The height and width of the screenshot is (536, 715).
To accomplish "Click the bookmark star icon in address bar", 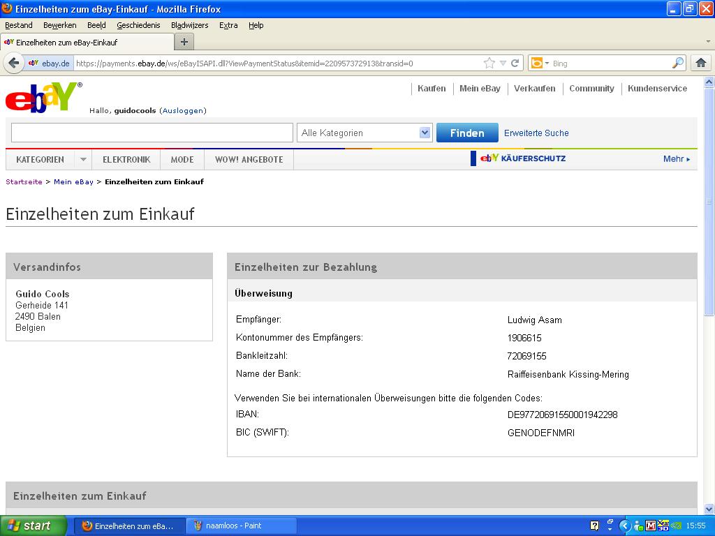I will pyautogui.click(x=489, y=63).
